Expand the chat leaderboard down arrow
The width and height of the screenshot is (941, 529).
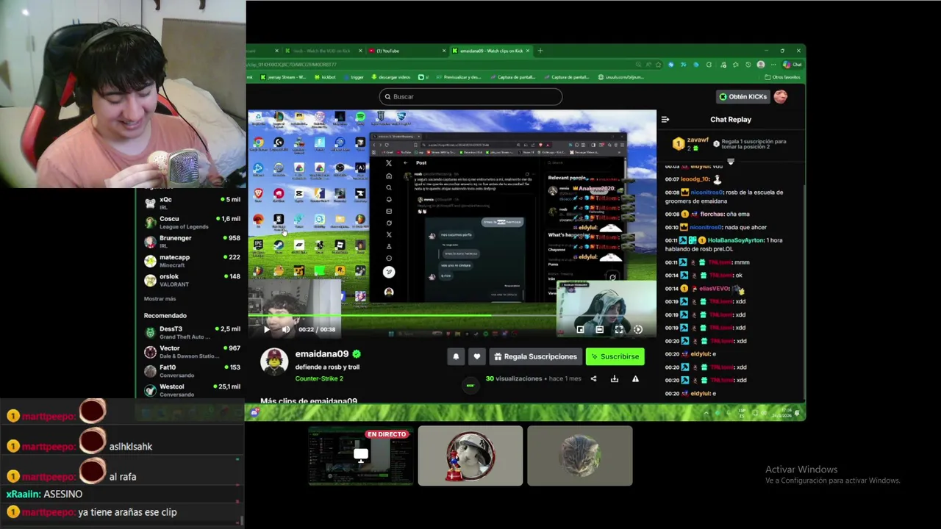point(731,162)
